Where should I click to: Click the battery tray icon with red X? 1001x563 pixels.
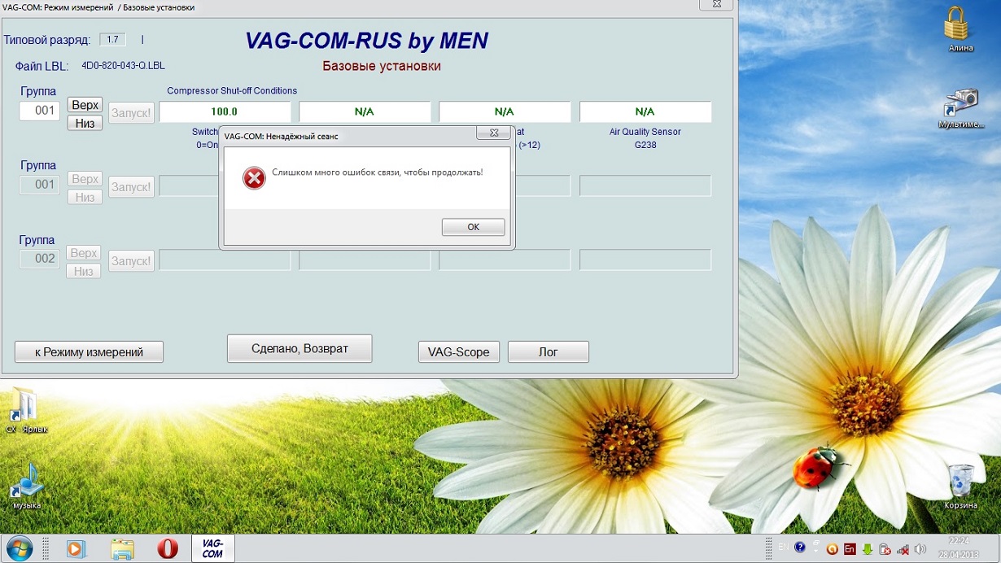[885, 548]
